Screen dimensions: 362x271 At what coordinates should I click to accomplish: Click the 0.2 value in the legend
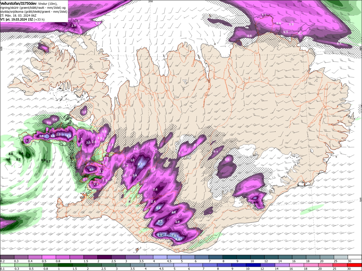point(2,261)
